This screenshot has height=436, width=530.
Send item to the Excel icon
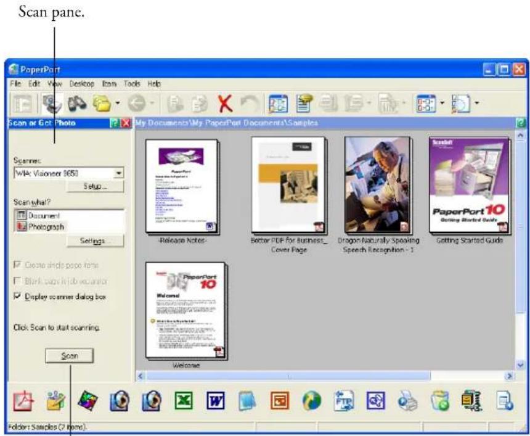click(184, 401)
